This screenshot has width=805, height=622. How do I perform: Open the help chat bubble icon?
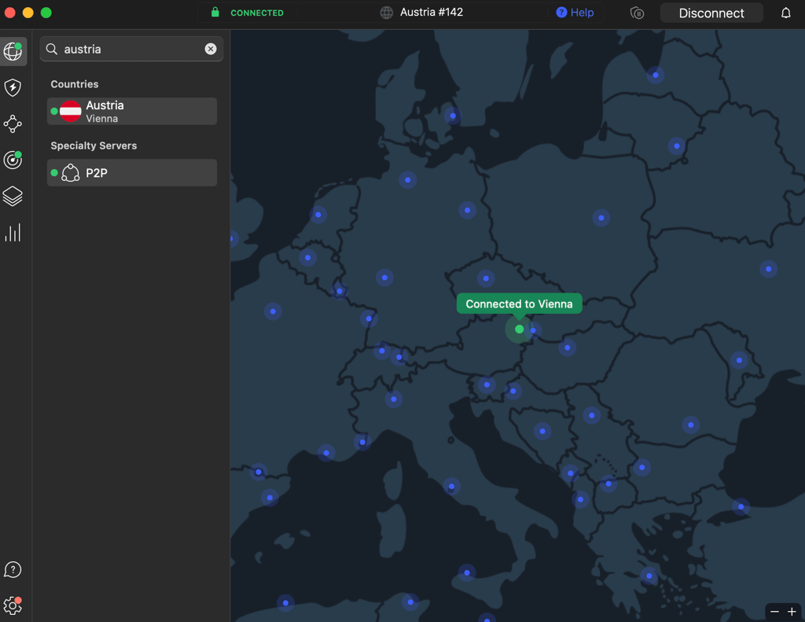[13, 569]
